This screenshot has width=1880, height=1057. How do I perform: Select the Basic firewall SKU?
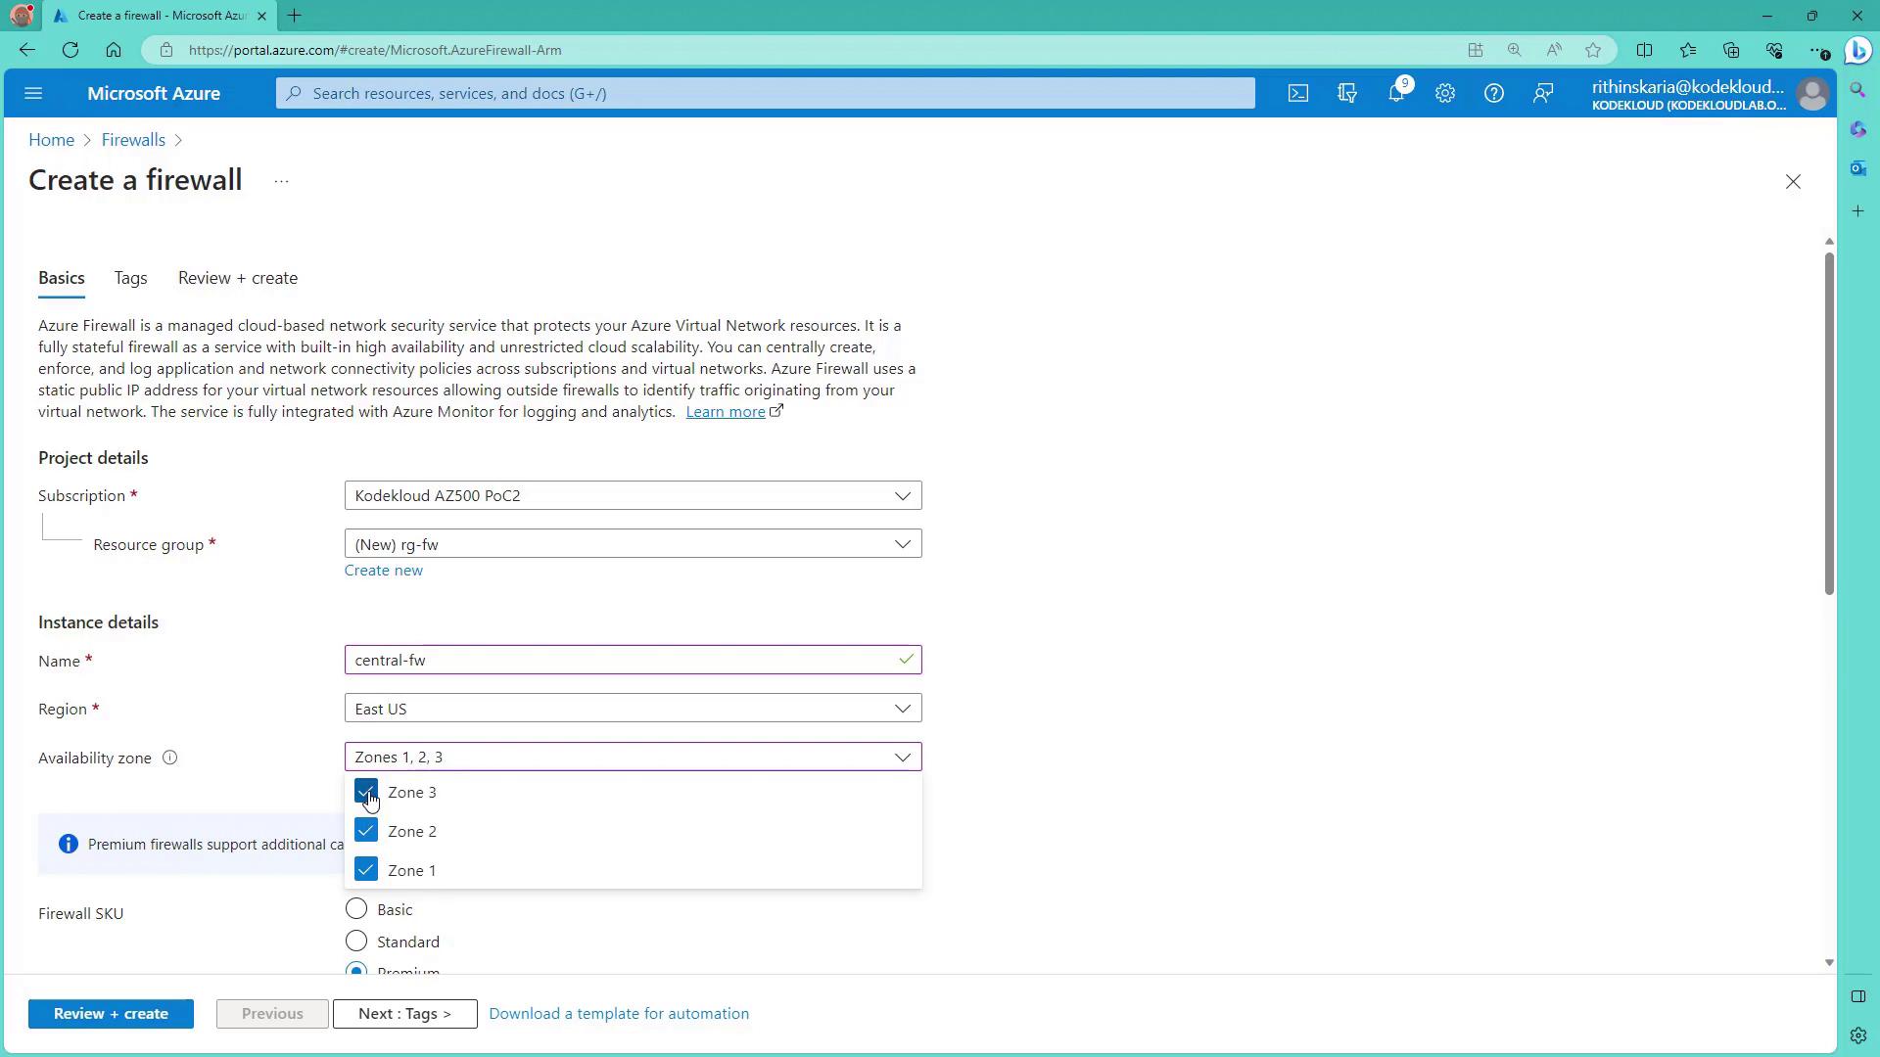356,909
